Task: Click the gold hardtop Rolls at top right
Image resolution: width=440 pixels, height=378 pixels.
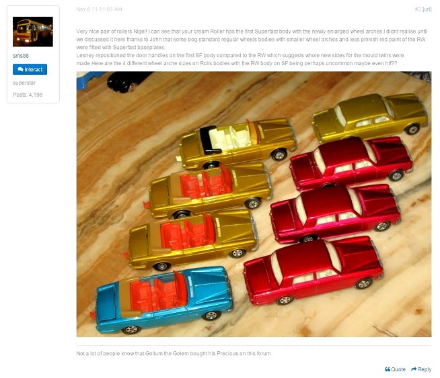Action: coord(369,117)
